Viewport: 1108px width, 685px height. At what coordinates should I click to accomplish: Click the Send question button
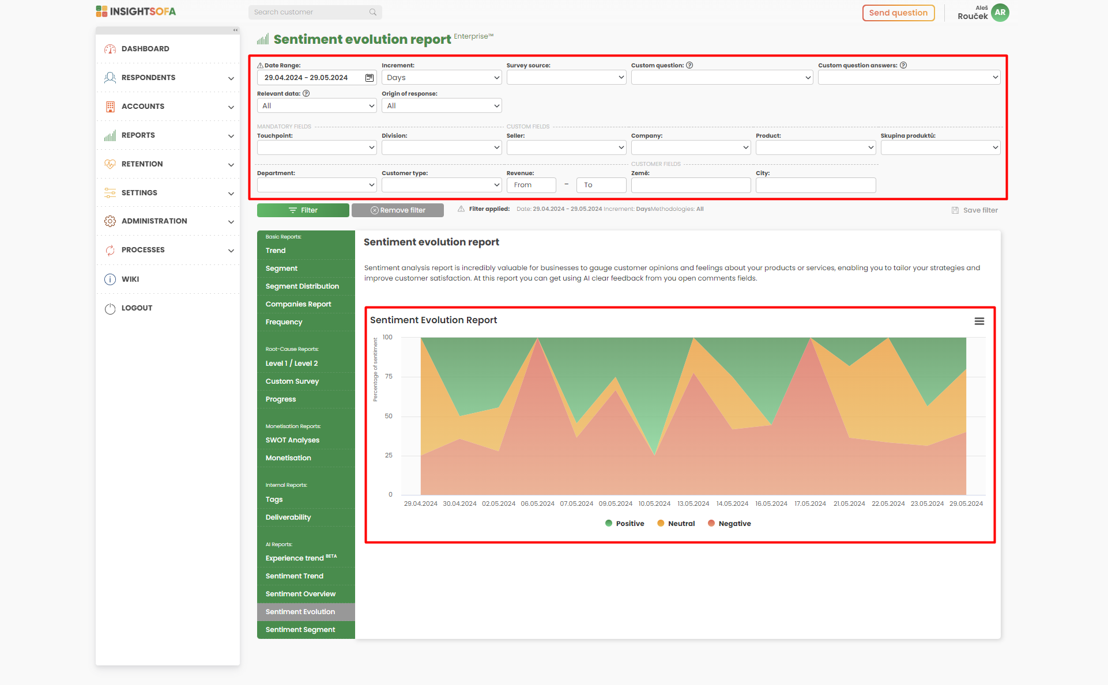pos(898,13)
